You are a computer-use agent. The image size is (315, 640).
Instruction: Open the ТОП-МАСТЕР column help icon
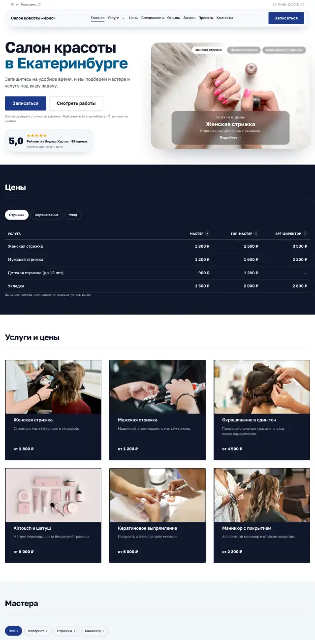pyautogui.click(x=256, y=233)
